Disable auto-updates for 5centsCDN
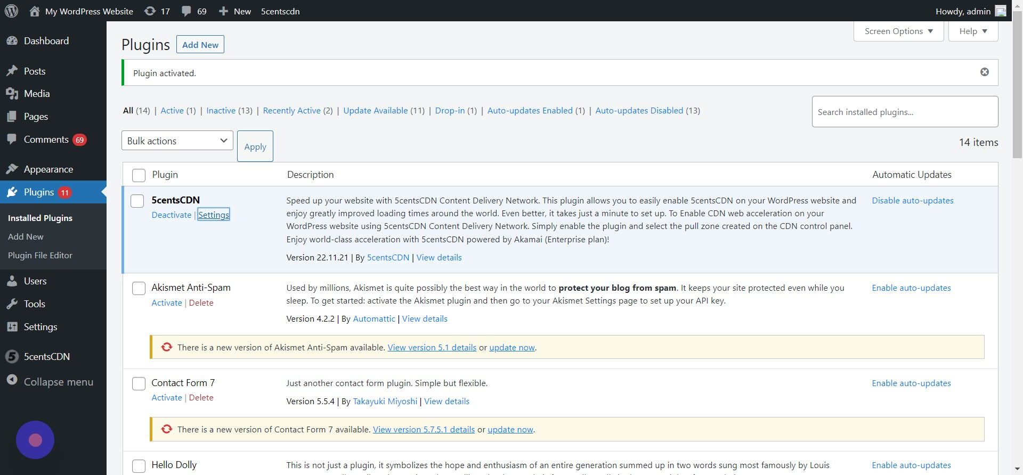This screenshot has height=475, width=1023. 913,201
